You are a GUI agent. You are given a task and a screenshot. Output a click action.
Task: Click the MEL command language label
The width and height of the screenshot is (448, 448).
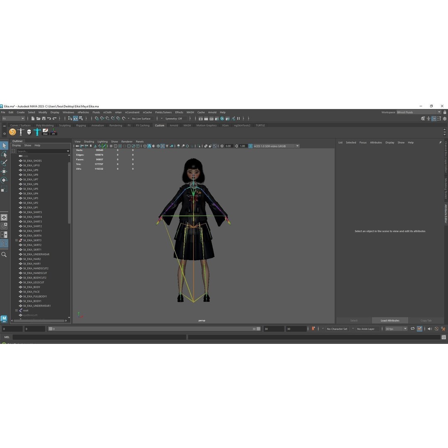tap(7, 337)
